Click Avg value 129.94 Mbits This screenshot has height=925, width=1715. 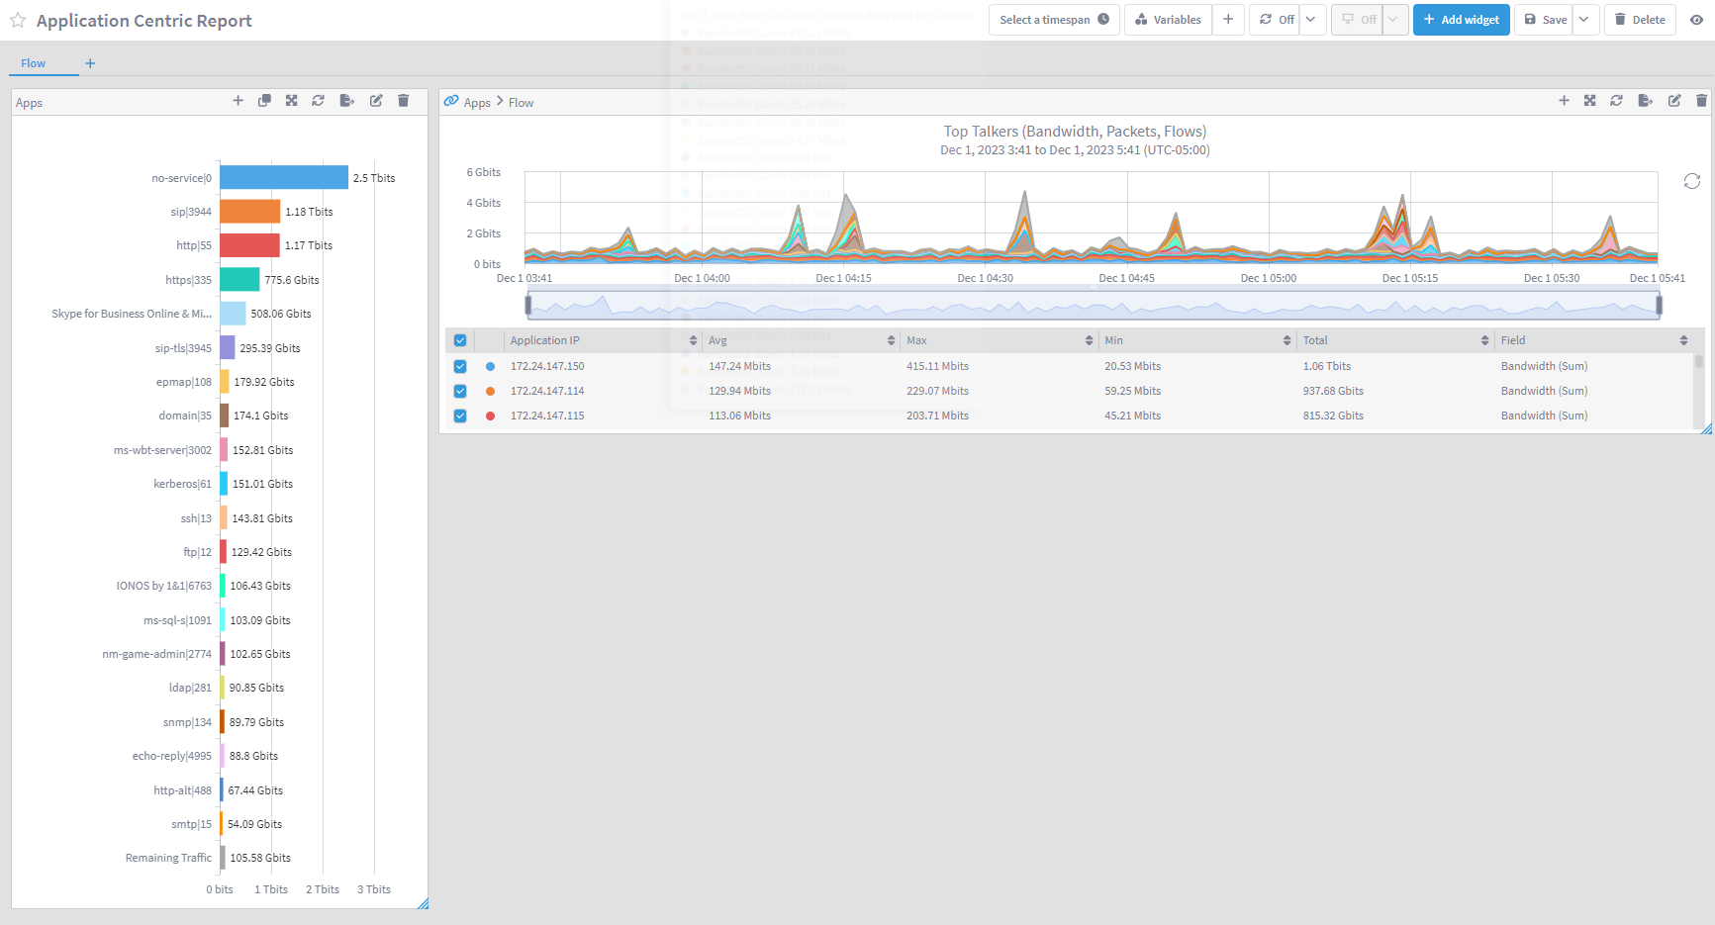click(739, 391)
